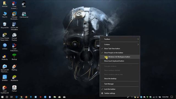Select the Backup desktop icon
Screen dimensions: 176x99
pyautogui.click(x=14, y=57)
